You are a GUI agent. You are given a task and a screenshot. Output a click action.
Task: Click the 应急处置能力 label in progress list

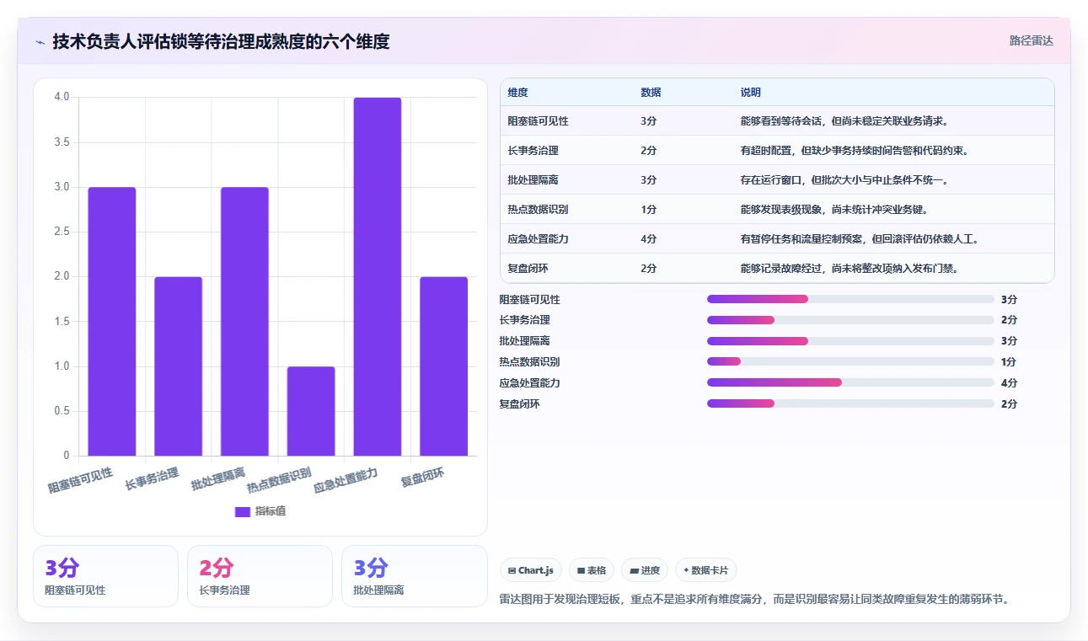coord(529,383)
